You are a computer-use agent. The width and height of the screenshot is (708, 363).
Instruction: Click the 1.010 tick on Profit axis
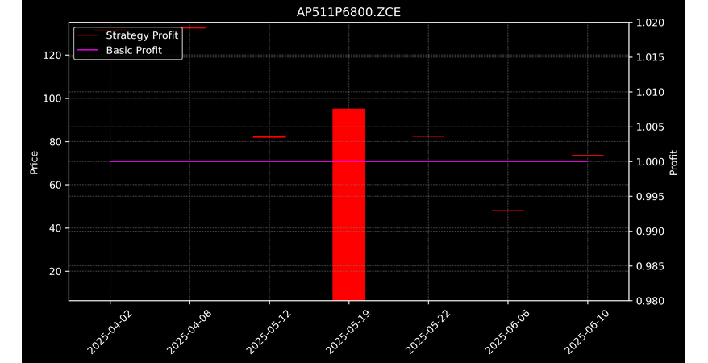(x=650, y=92)
